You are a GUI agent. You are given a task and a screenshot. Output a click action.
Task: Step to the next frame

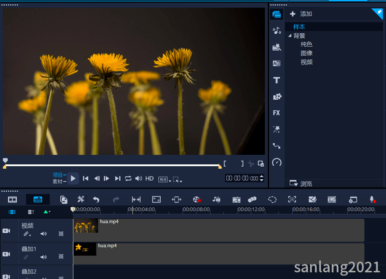[106, 178]
